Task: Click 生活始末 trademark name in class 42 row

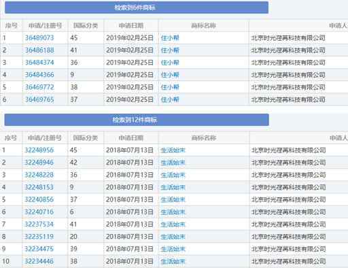Action: 173,163
